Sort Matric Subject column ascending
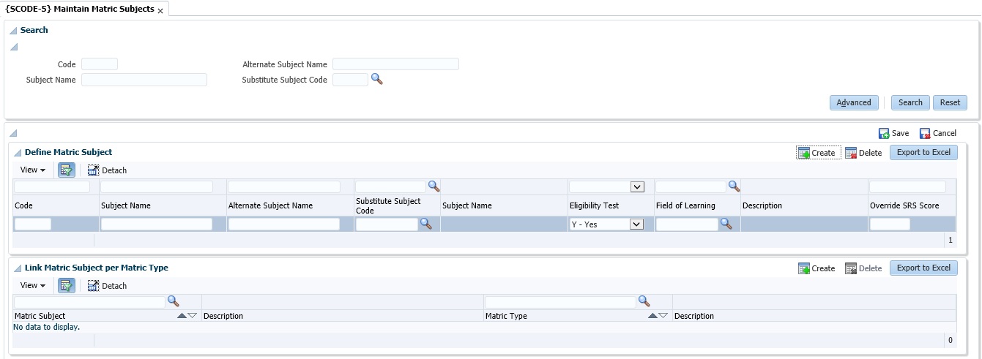 click(x=182, y=316)
